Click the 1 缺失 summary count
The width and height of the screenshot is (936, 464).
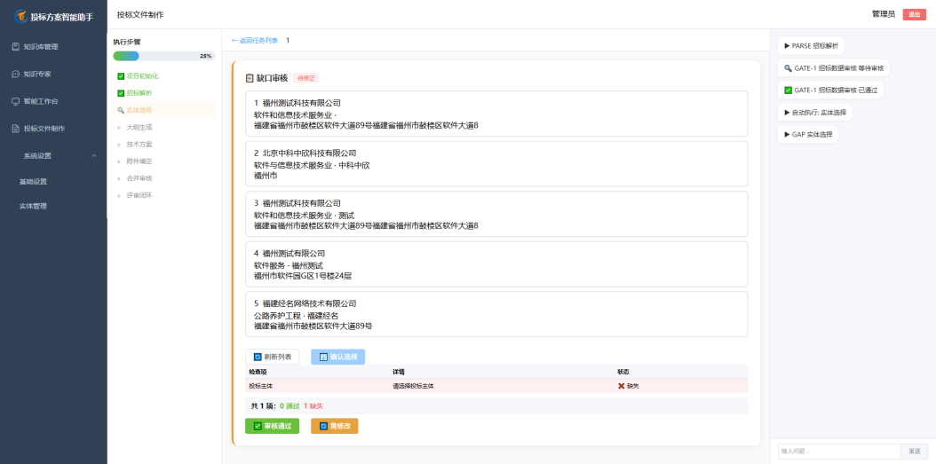(313, 406)
